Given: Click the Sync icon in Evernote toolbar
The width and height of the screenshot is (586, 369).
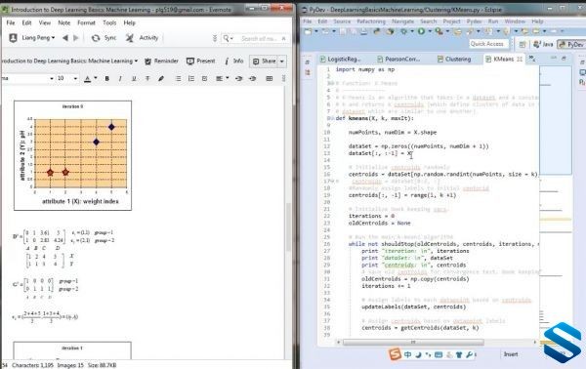Looking at the screenshot, I should (x=96, y=38).
